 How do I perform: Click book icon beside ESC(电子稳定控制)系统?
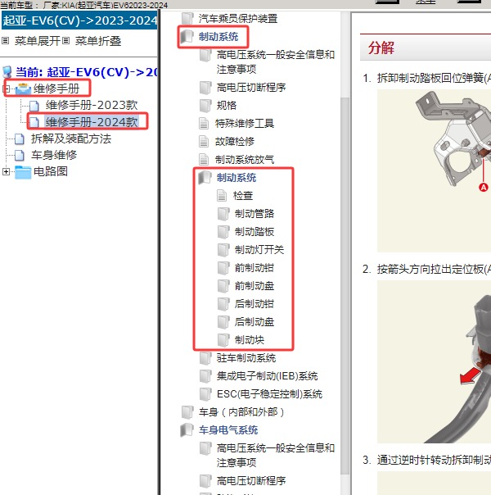(x=205, y=394)
